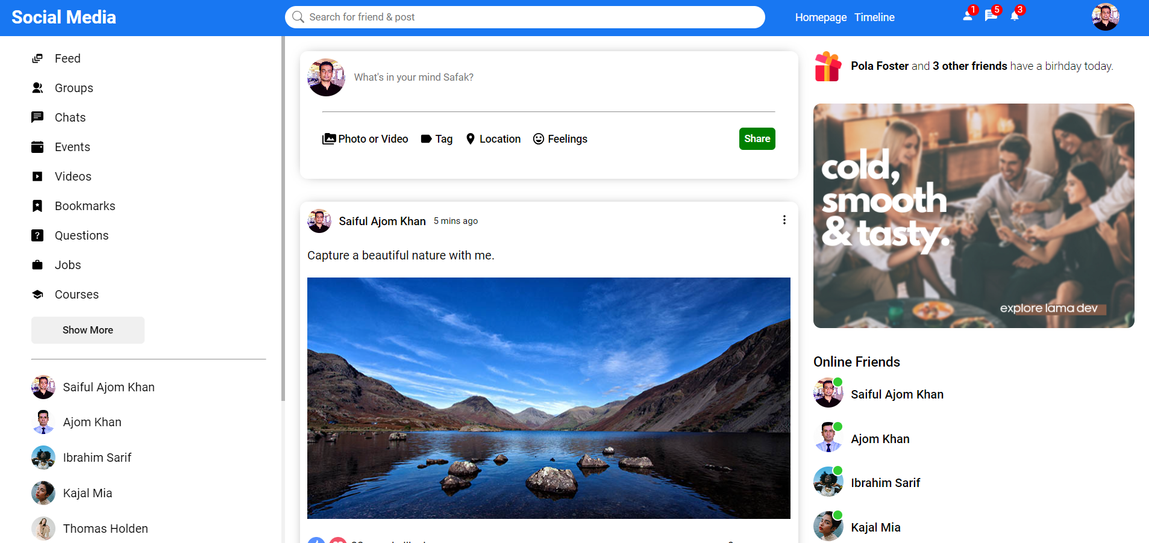Screen dimensions: 1149x543
Task: Click the Location pin icon
Action: [x=471, y=139]
